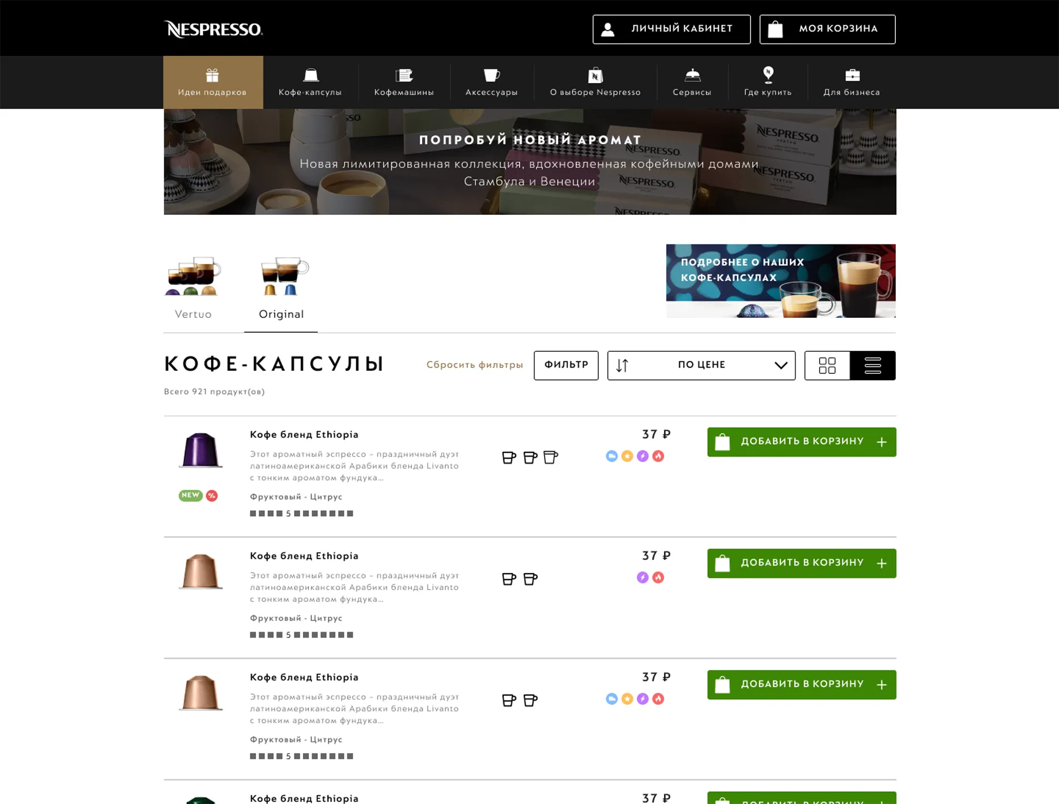The height and width of the screenshot is (804, 1059).
Task: Toggle sort direction arrows icon
Action: pyautogui.click(x=622, y=365)
